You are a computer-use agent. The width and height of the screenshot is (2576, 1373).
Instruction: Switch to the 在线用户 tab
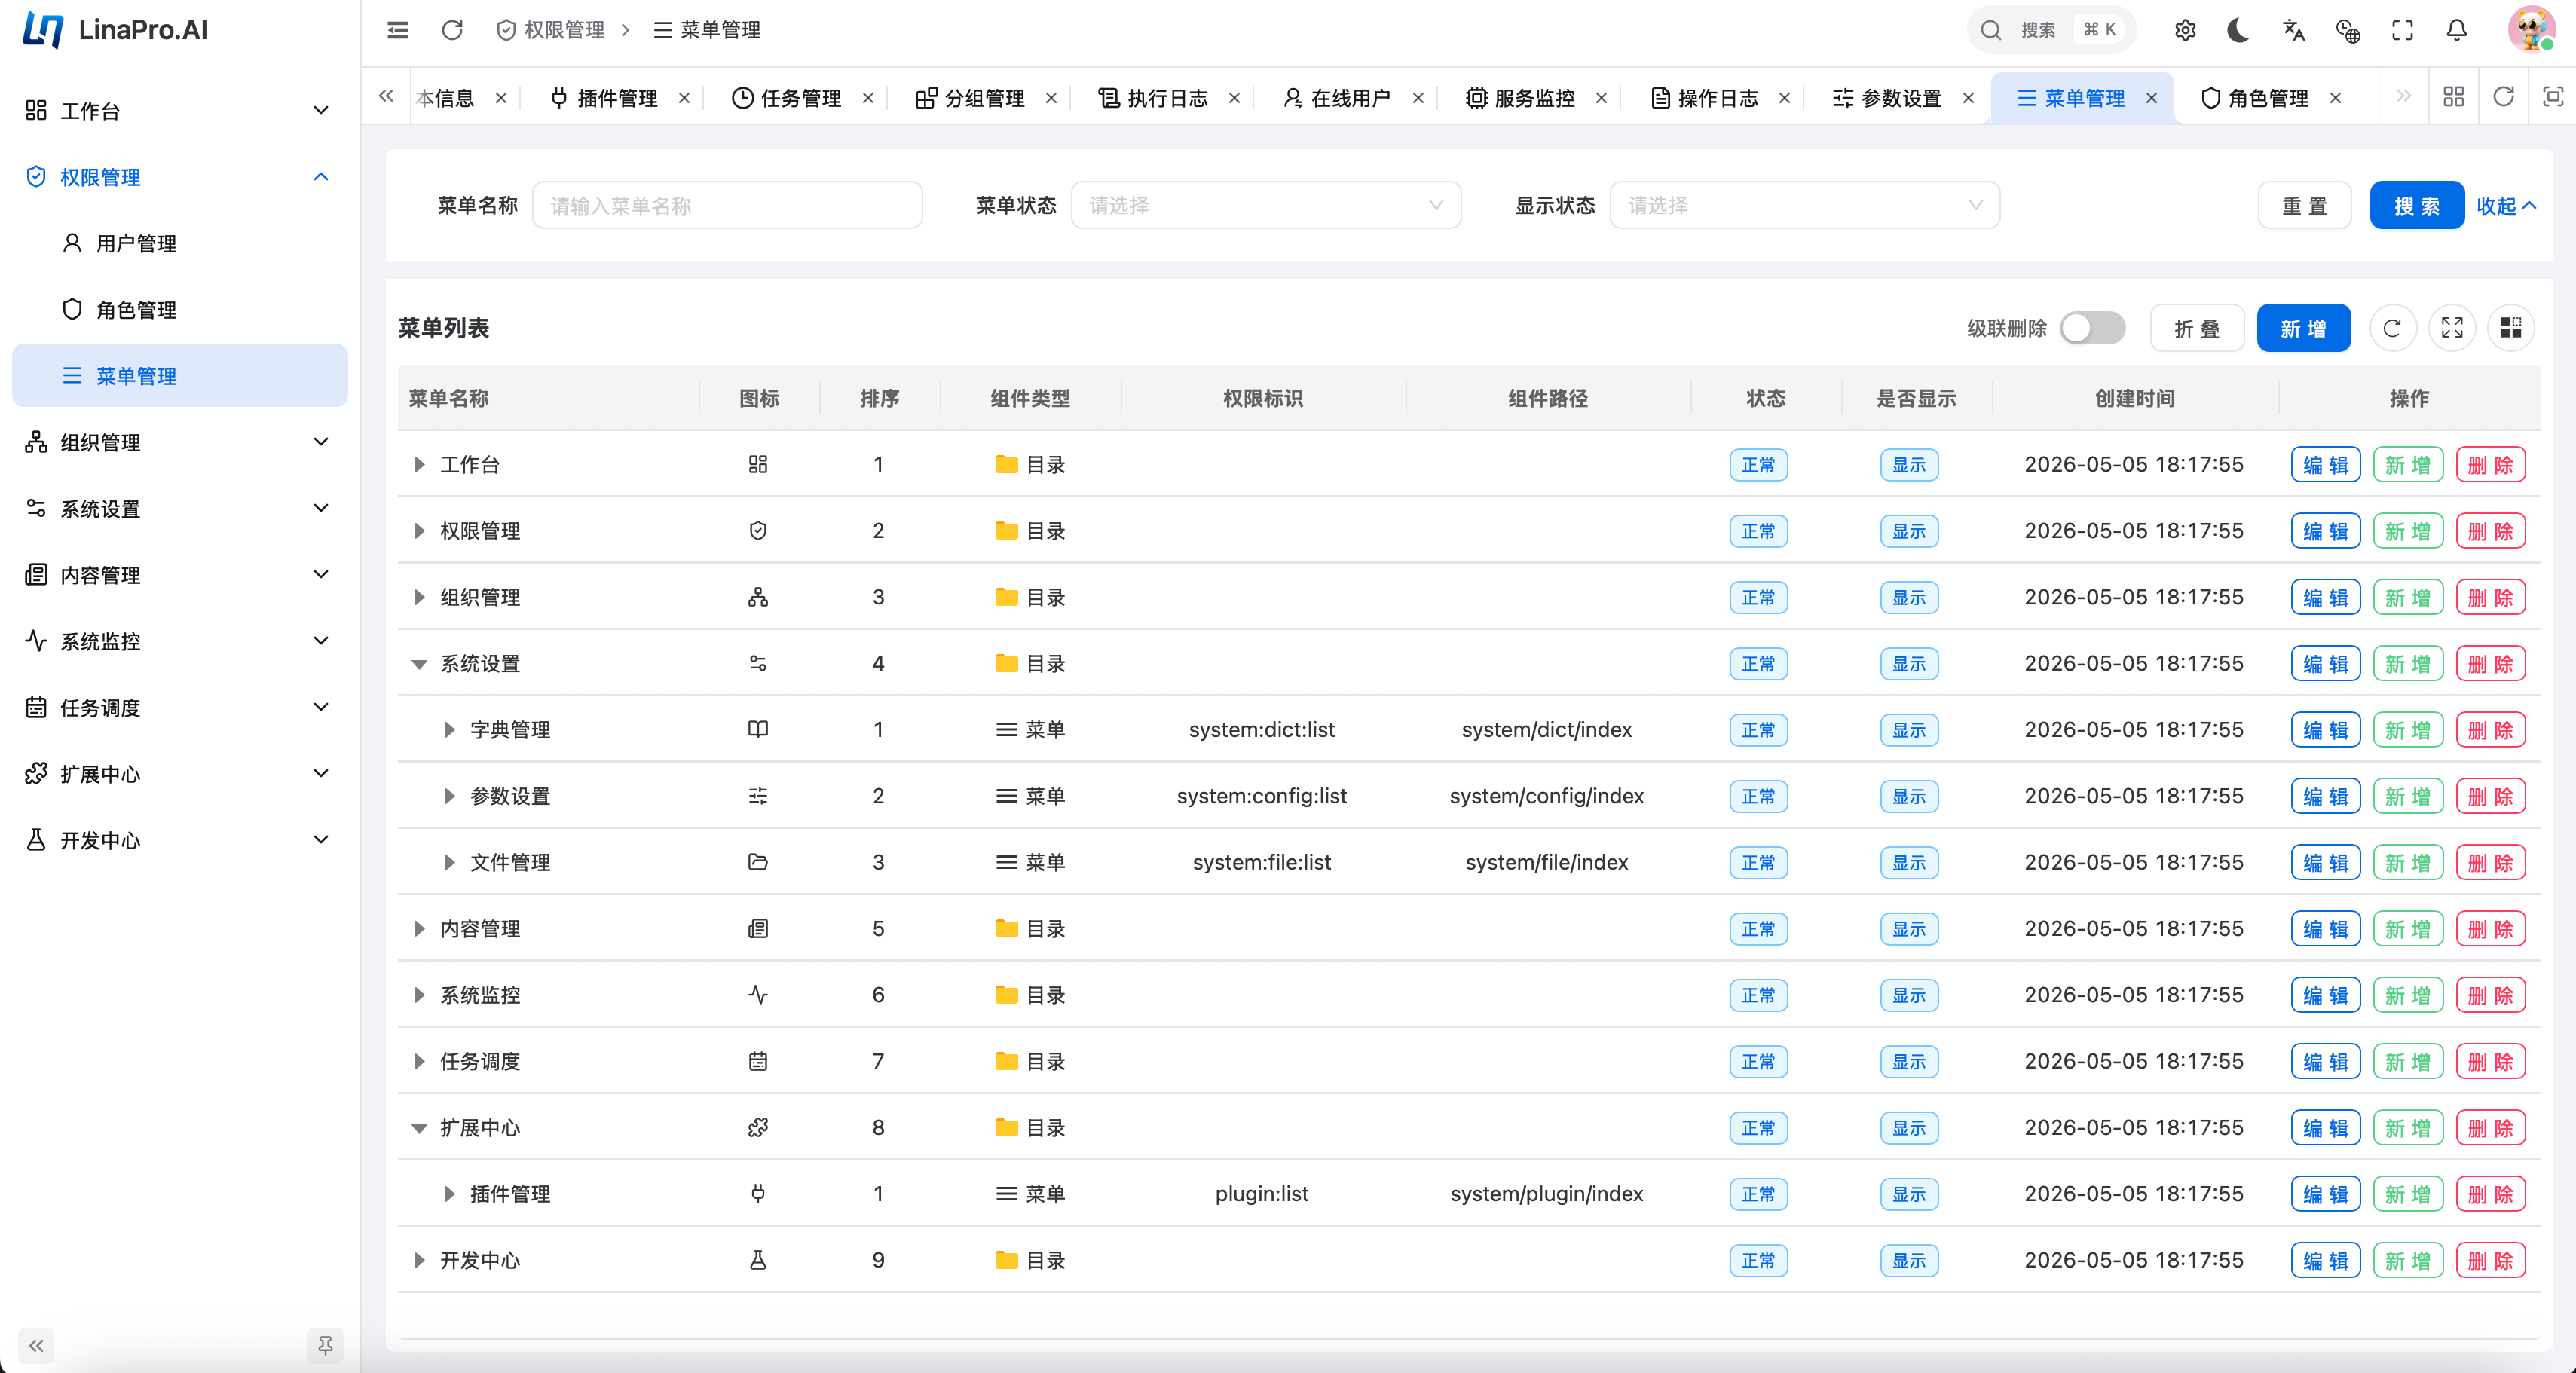(x=1338, y=98)
